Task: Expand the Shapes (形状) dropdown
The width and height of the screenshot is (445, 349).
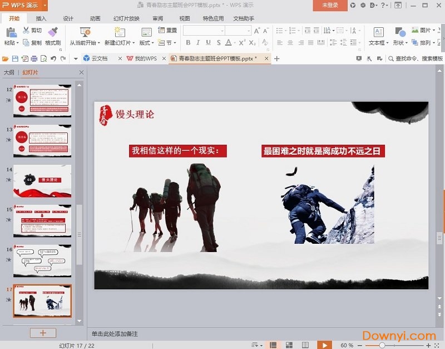Action: 400,43
